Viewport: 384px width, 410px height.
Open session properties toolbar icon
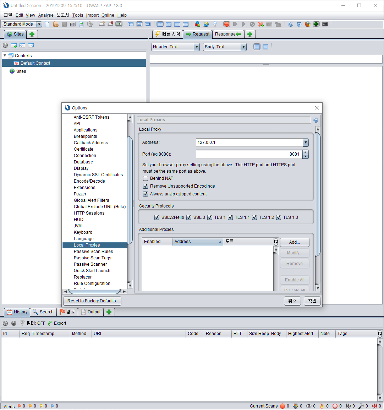[81, 24]
